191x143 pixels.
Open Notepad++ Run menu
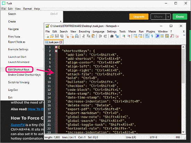pos(141,31)
